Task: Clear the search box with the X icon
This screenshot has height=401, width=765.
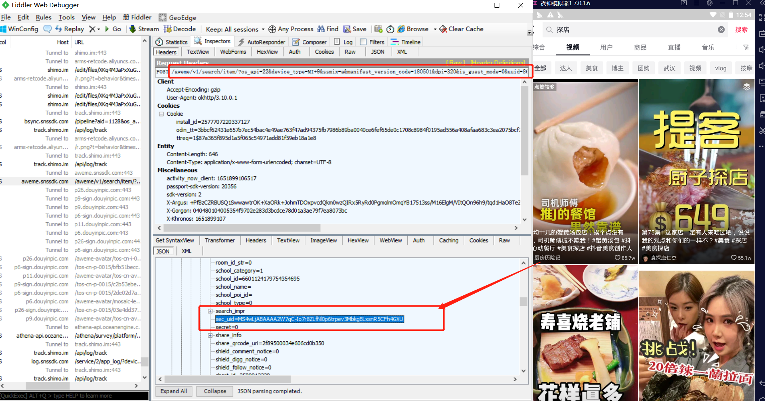Action: pos(721,29)
